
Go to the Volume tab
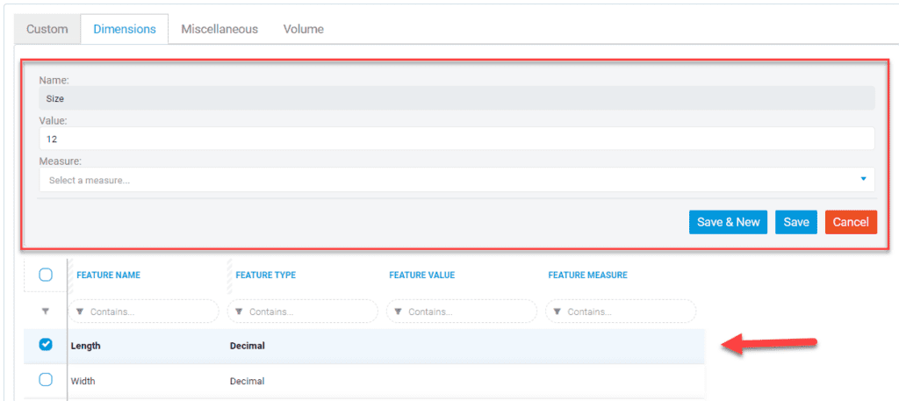point(303,29)
